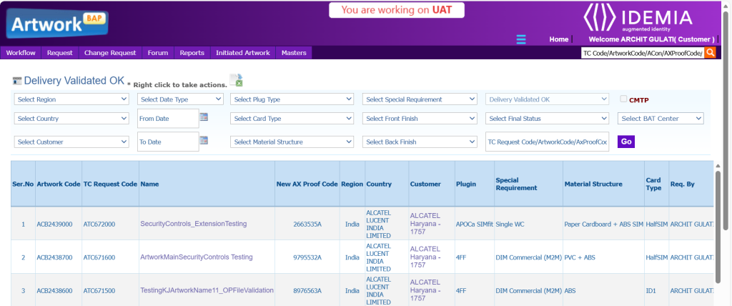This screenshot has width=732, height=306.
Task: Click the Go button
Action: click(x=626, y=142)
